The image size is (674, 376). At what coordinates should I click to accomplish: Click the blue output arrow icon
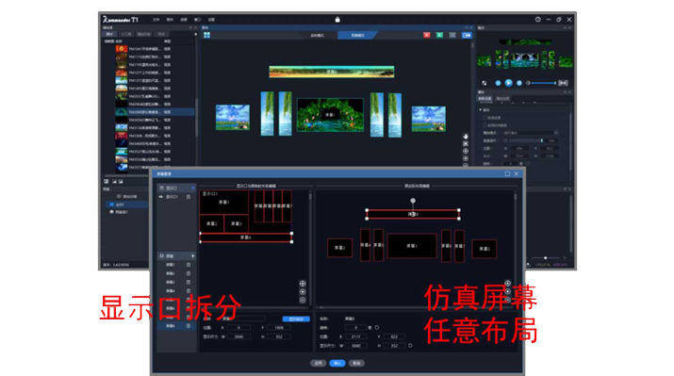click(467, 35)
